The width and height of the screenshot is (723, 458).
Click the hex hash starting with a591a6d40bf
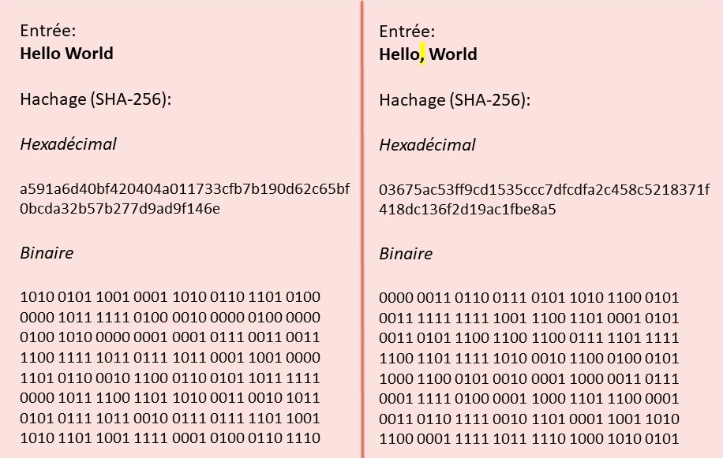(x=185, y=199)
